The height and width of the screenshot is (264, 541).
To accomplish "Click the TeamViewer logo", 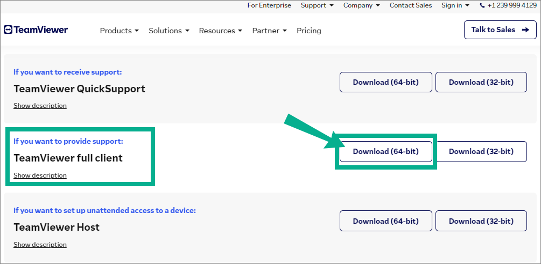I will pos(36,30).
